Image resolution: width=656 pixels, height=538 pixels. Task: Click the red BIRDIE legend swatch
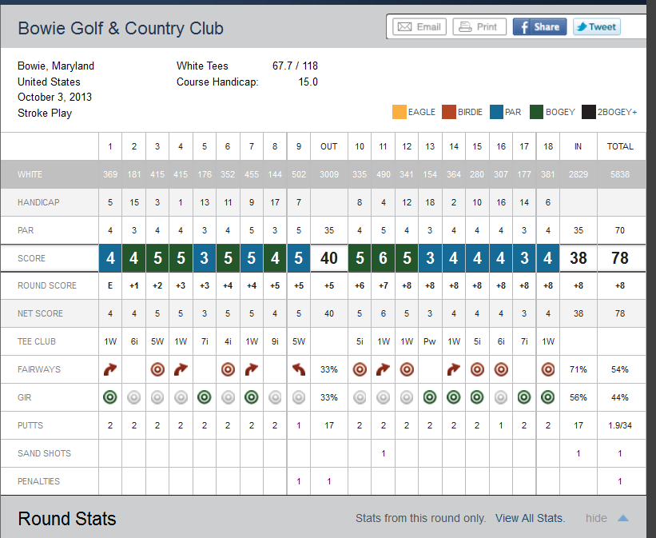[448, 112]
